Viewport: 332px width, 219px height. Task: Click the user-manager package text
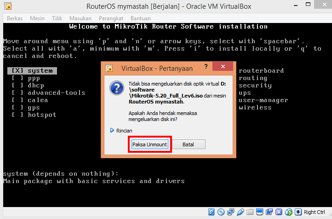(x=263, y=100)
